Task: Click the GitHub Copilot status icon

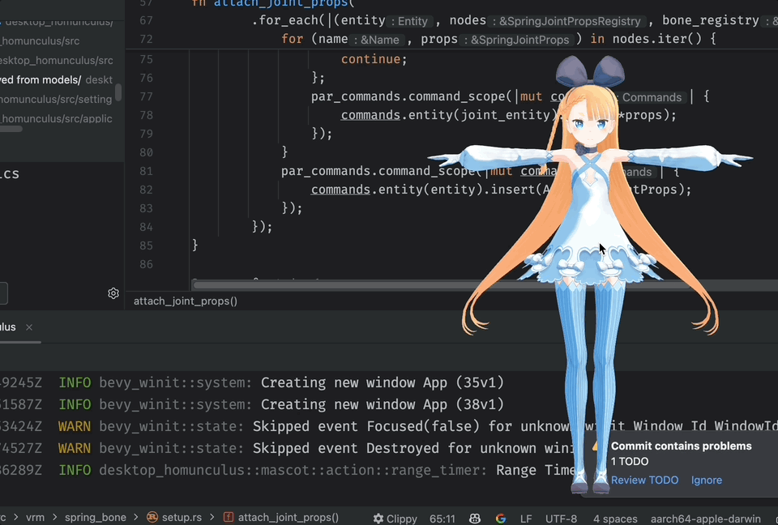Action: pyautogui.click(x=475, y=518)
